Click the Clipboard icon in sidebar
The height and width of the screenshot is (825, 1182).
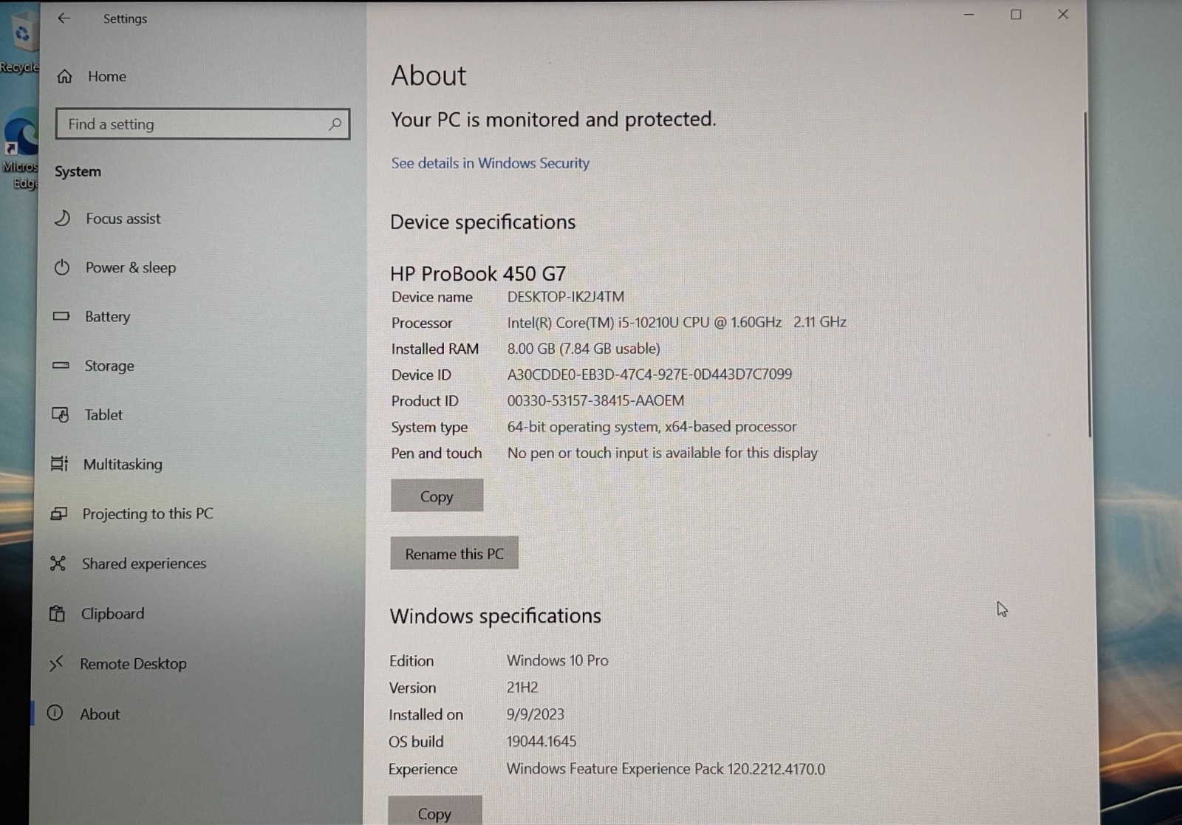pyautogui.click(x=57, y=613)
